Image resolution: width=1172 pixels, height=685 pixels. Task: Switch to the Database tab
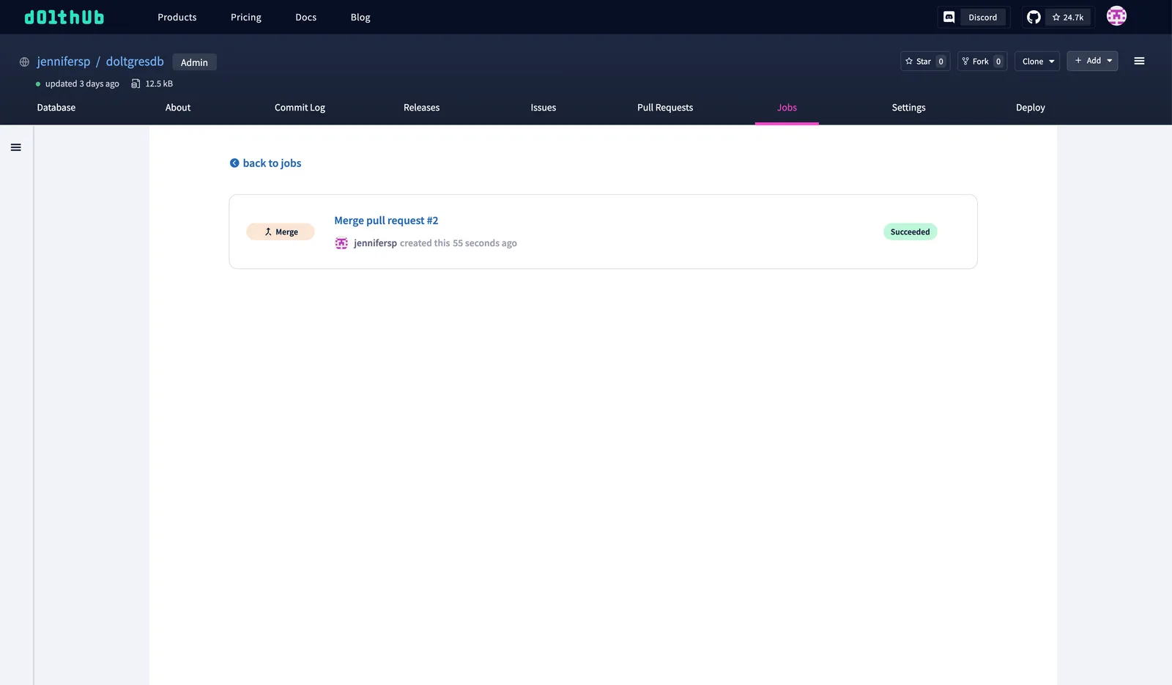56,108
